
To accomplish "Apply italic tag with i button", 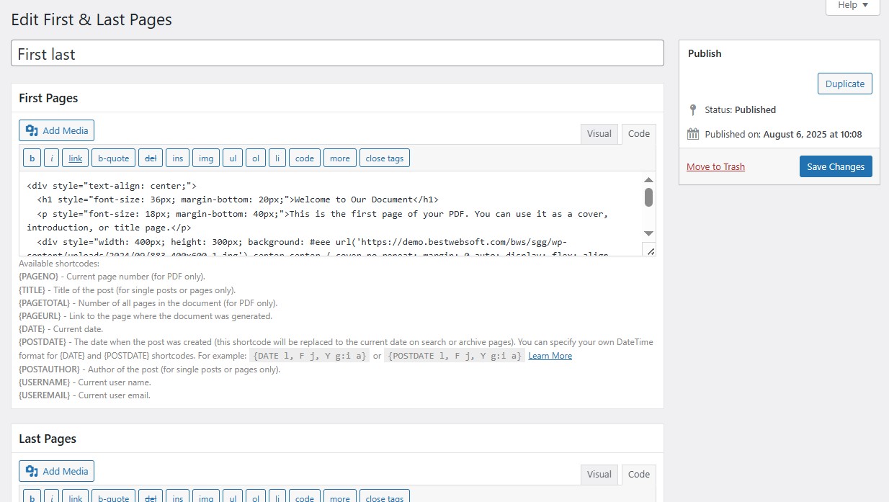I will [52, 158].
